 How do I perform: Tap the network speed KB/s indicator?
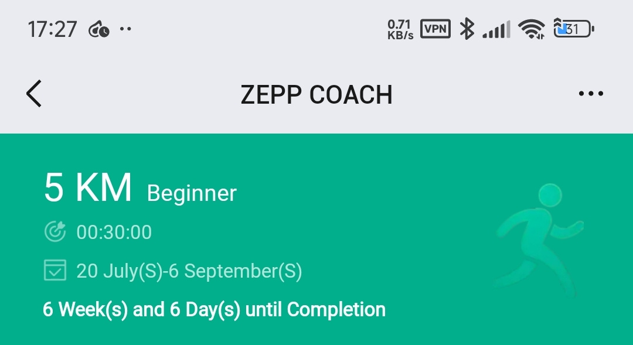pos(400,29)
